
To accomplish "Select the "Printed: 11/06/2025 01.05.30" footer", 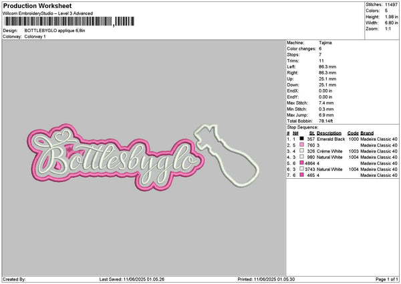I will click(266, 279).
